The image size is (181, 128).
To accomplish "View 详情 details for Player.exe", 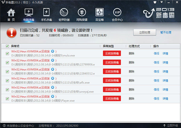I will [165, 99].
